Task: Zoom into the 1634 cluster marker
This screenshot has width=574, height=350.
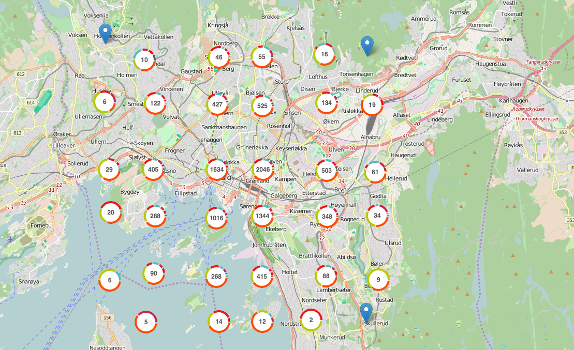Action: coord(217,170)
